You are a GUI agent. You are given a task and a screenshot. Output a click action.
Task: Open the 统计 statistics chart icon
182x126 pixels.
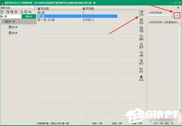click(x=141, y=70)
